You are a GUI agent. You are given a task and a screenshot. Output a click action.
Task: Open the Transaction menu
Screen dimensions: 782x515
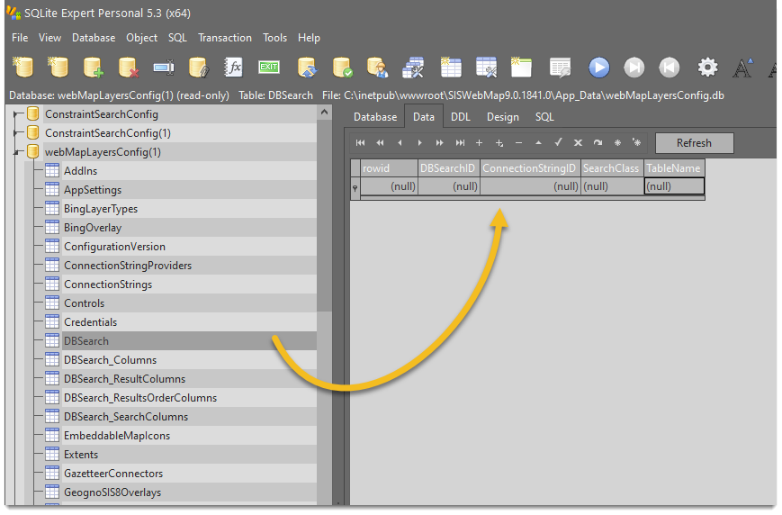click(225, 38)
